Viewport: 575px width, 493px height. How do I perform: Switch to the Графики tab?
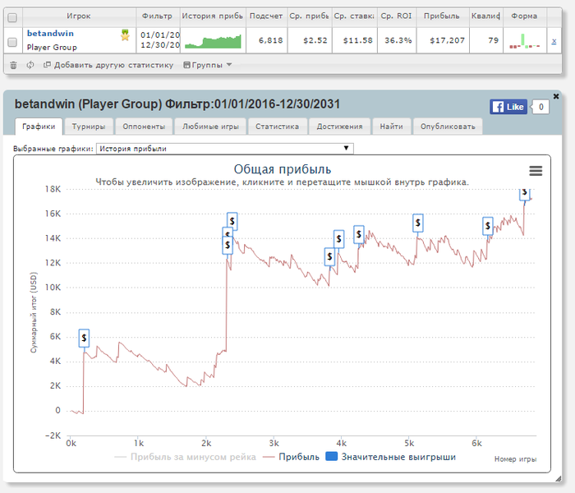(x=39, y=127)
